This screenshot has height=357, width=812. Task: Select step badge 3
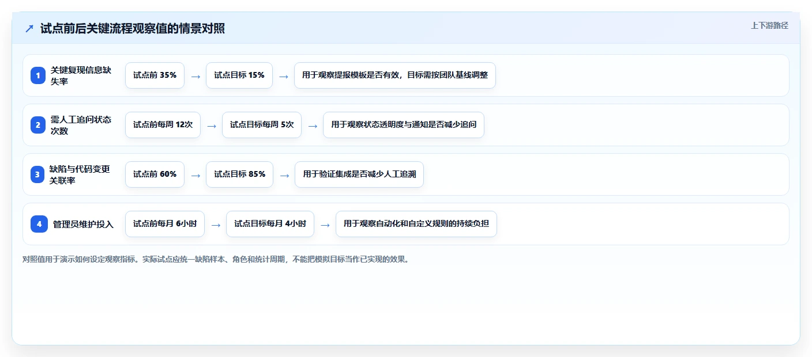point(38,174)
